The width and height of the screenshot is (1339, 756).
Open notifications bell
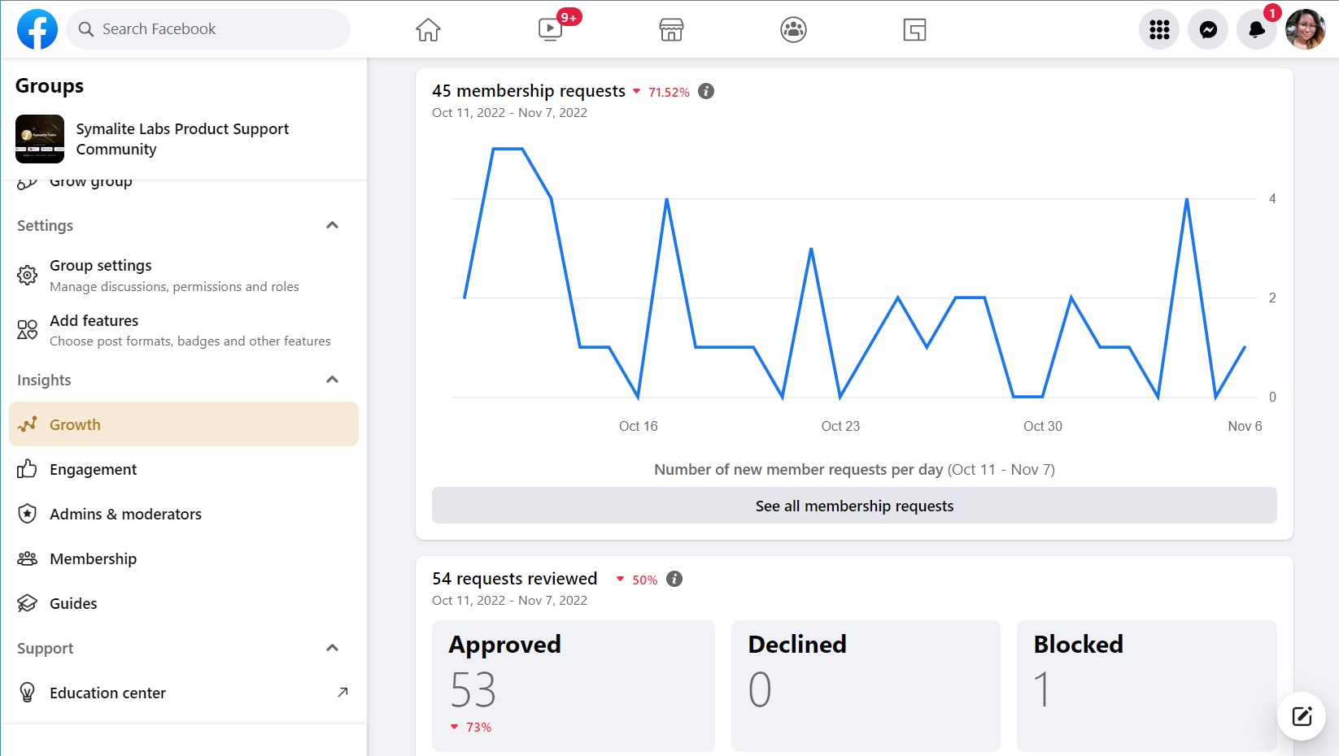1256,29
